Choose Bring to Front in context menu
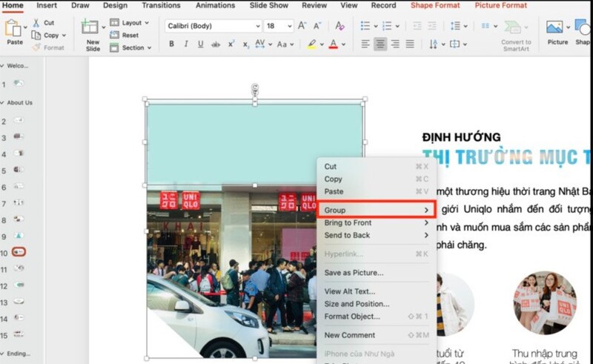Screen dimensions: 593x364 [377, 223]
